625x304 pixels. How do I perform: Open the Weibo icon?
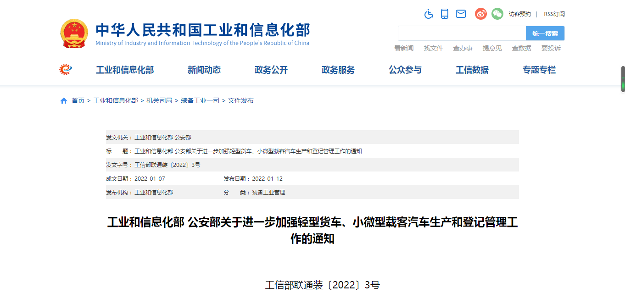[480, 14]
